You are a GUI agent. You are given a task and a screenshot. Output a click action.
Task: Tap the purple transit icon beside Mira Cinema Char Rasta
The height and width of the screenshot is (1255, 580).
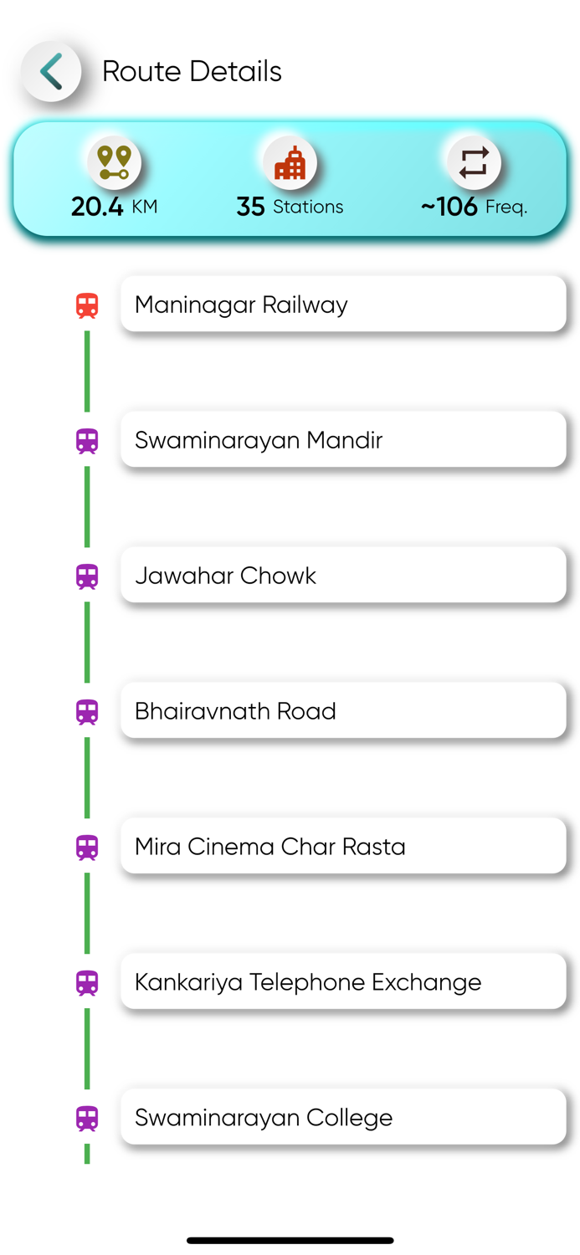(x=87, y=847)
